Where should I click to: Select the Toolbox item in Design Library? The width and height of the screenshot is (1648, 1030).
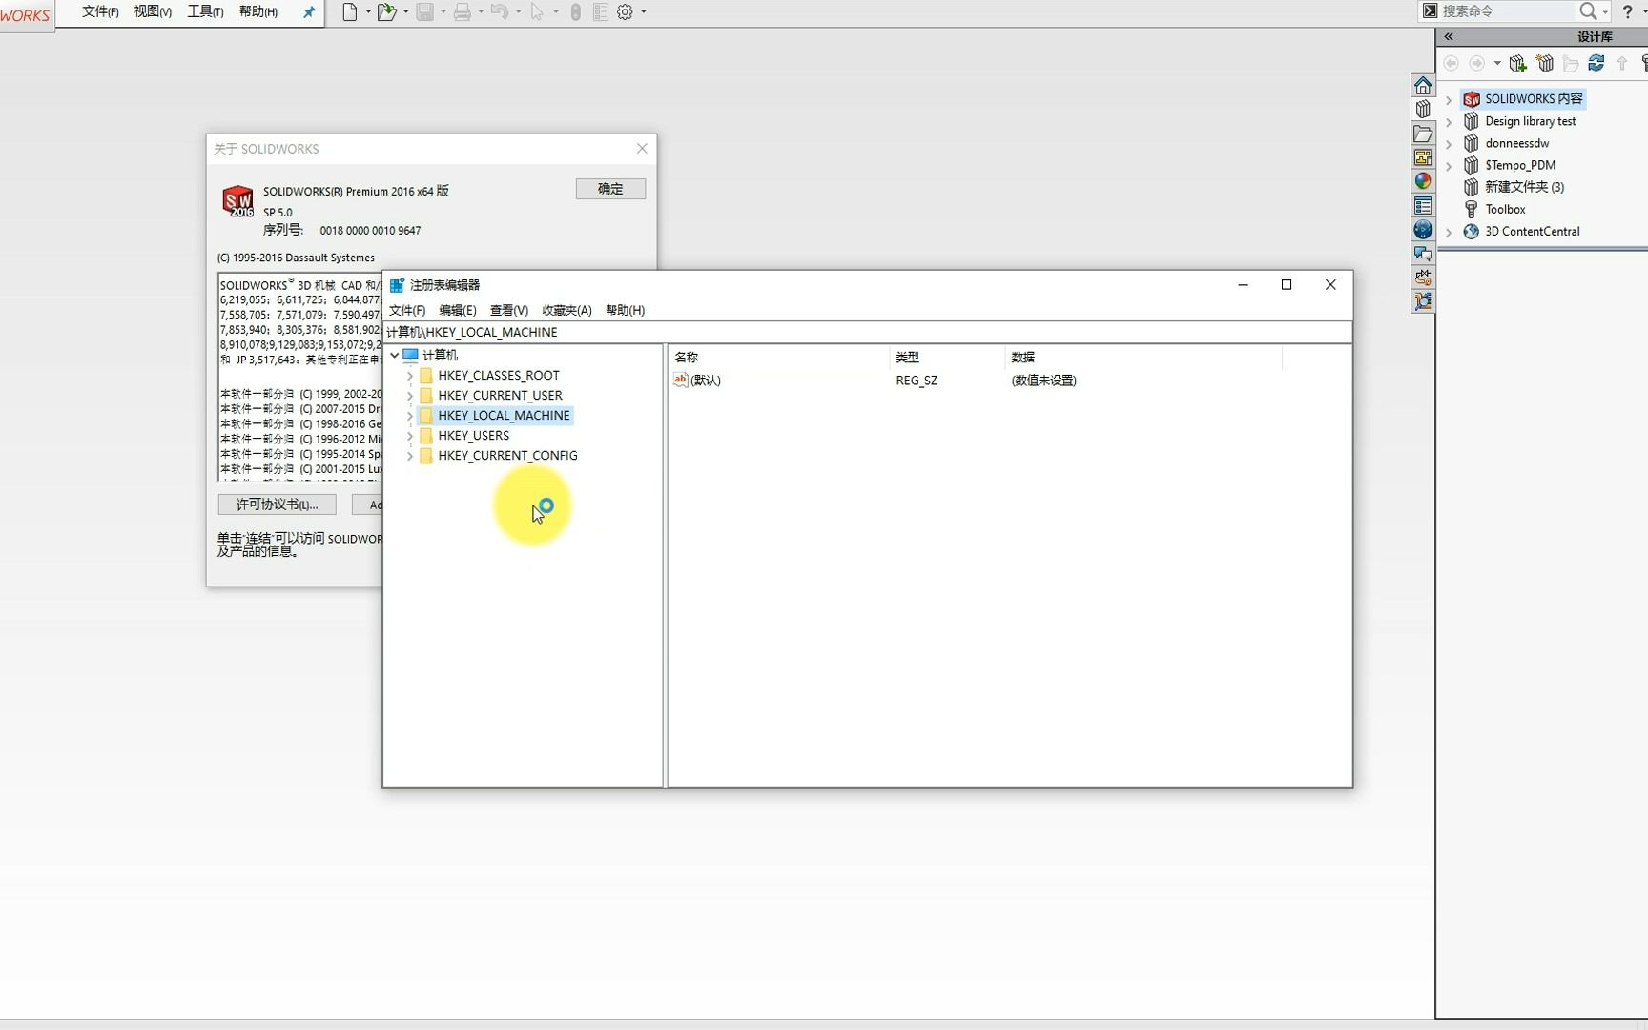tap(1505, 210)
